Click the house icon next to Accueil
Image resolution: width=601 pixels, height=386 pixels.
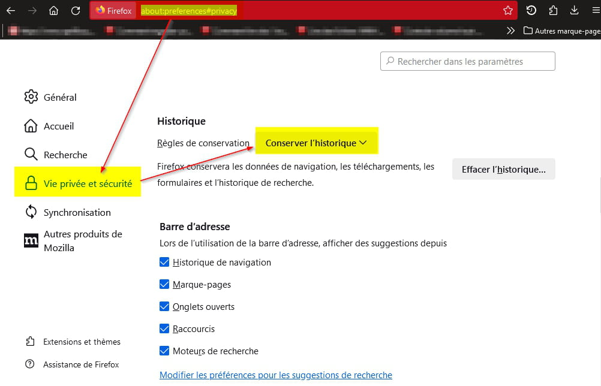[x=31, y=126]
